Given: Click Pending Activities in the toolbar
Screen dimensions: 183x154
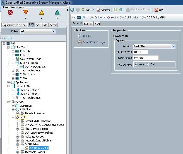Looking at the screenshot, I should [x=139, y=10].
